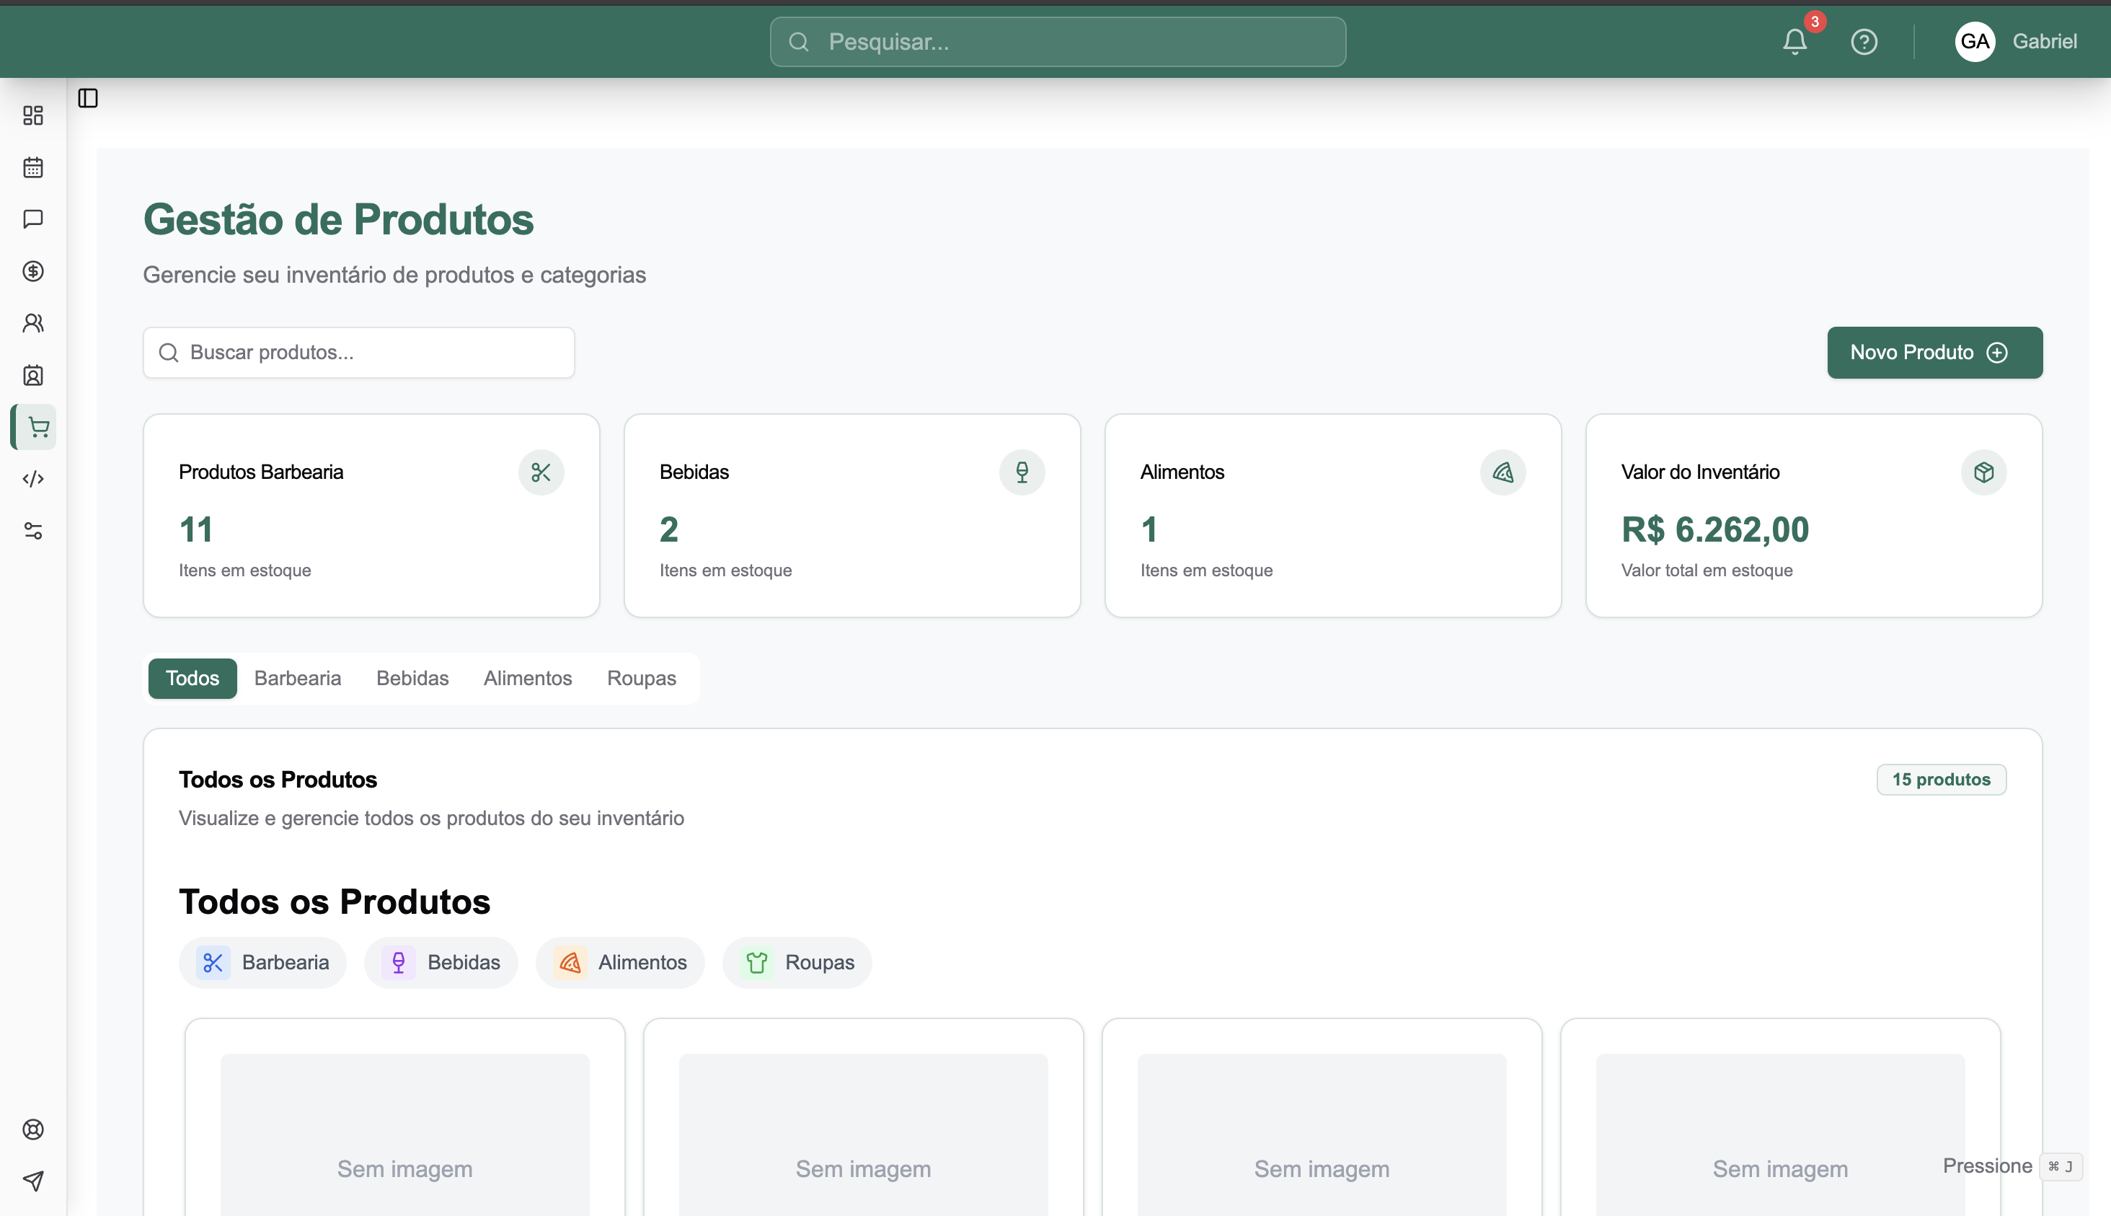This screenshot has height=1216, width=2111.
Task: Click the Novo Produto button
Action: coord(1934,353)
